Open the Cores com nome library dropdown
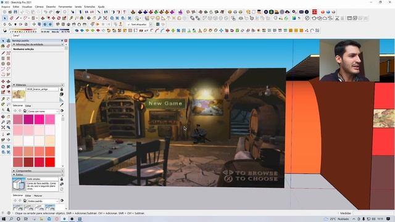This screenshot has height=222, width=395. (x=43, y=111)
